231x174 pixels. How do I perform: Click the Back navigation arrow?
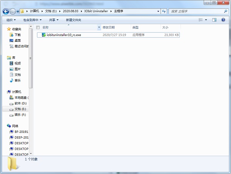point(6,11)
